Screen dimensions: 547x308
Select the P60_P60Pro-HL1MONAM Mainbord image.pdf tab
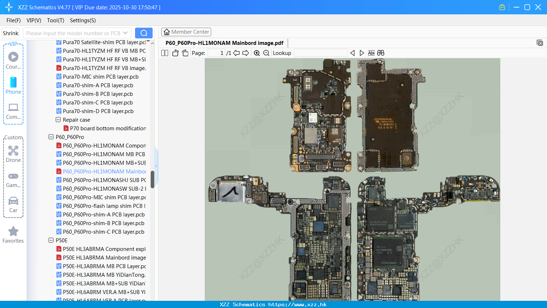coord(224,43)
